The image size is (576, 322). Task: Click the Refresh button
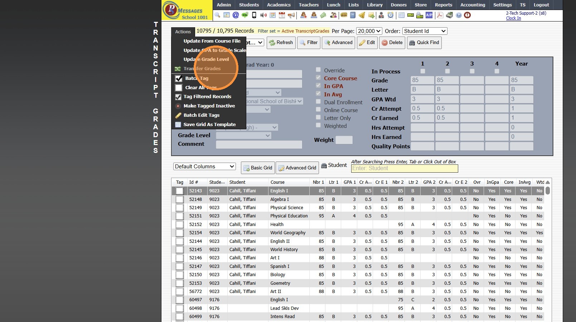pos(281,43)
